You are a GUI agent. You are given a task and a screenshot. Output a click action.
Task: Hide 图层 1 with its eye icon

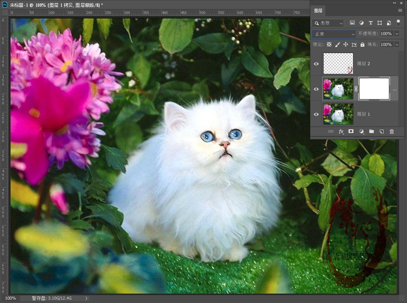[x=316, y=114]
